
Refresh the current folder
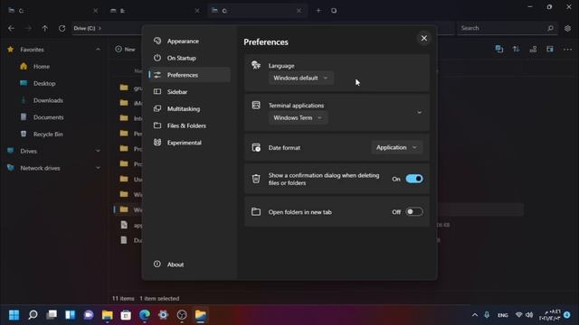pyautogui.click(x=62, y=28)
